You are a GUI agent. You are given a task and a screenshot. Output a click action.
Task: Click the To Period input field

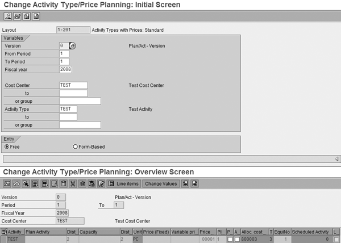tap(64, 62)
